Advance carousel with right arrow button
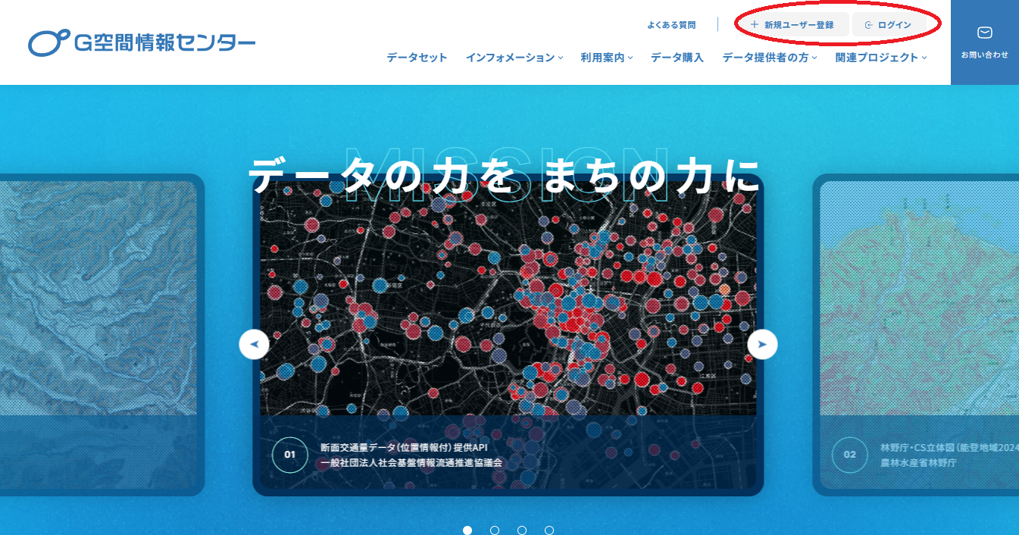1019x535 pixels. (762, 344)
